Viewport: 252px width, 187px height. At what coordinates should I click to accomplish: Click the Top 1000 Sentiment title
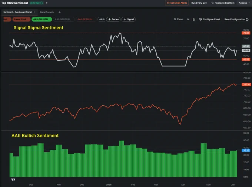click(x=14, y=3)
